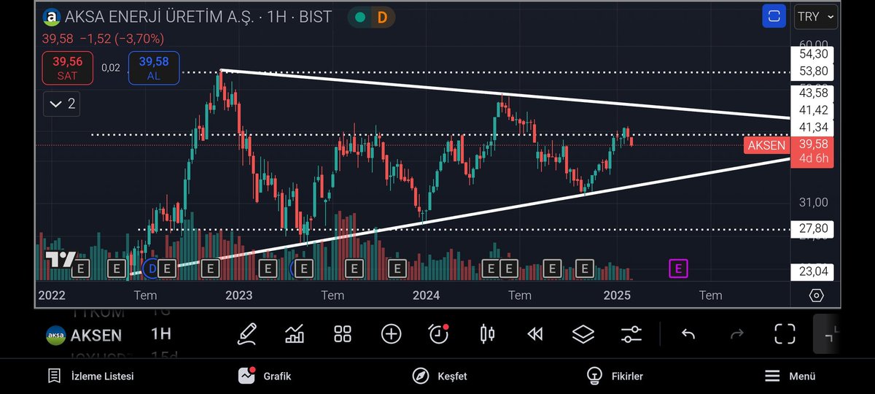
Task: Toggle the green dot D pill
Action: 370,17
